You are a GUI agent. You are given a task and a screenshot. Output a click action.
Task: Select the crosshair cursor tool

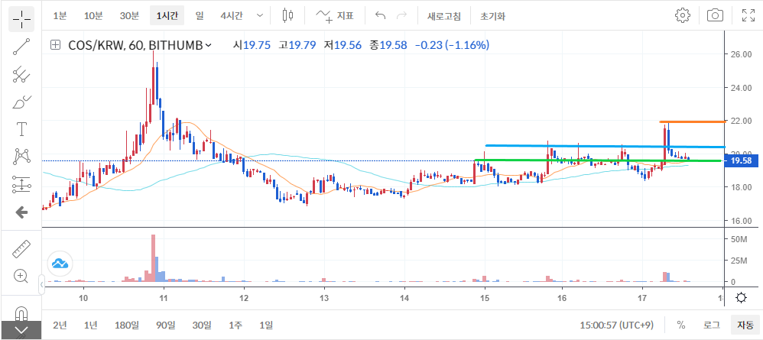coord(21,19)
